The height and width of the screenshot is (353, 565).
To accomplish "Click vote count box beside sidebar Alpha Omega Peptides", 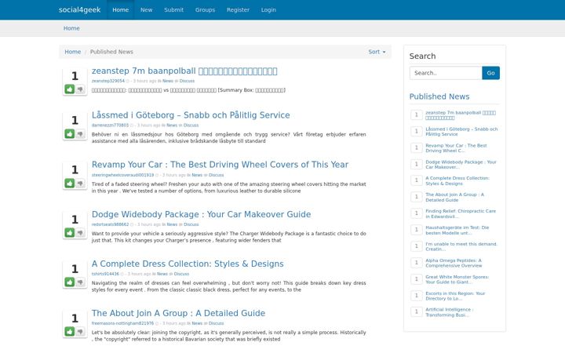I will [417, 263].
